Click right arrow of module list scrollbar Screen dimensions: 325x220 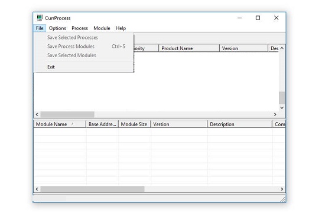click(282, 189)
